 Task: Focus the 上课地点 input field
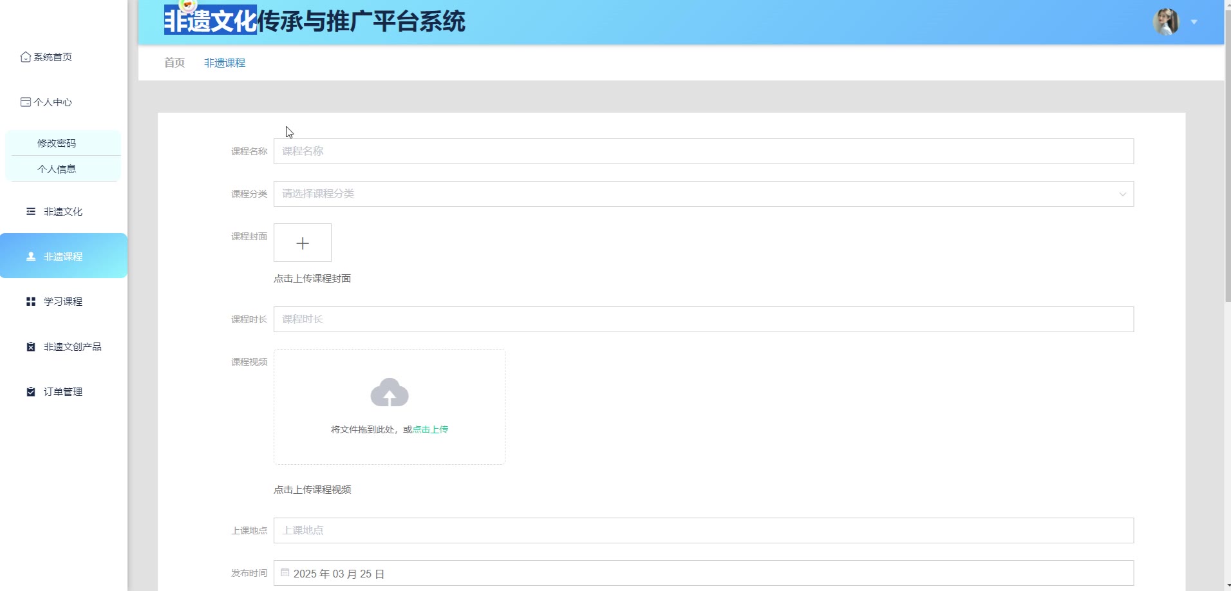(x=704, y=530)
